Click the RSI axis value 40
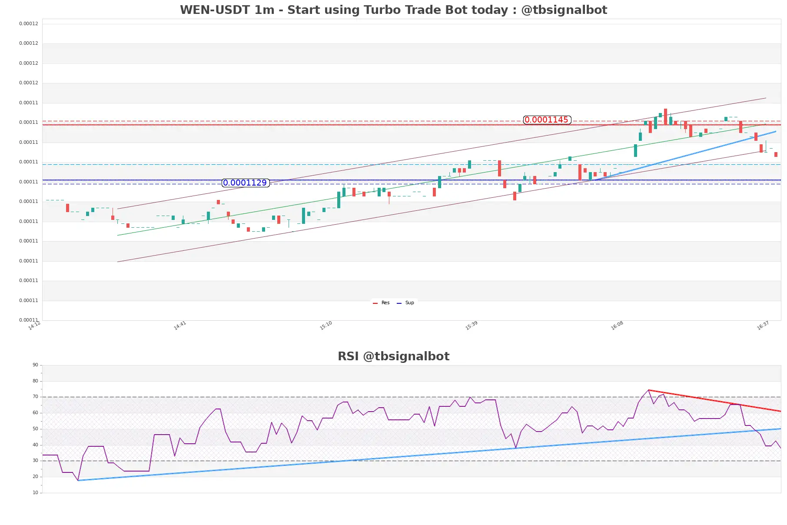This screenshot has height=525, width=787. [35, 445]
